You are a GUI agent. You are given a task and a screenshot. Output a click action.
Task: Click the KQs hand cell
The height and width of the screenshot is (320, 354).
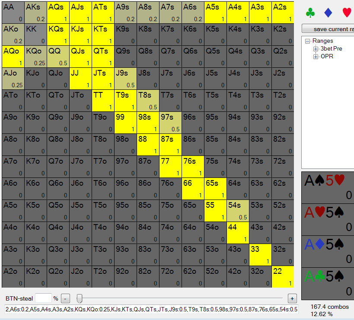pyautogui.click(x=58, y=35)
